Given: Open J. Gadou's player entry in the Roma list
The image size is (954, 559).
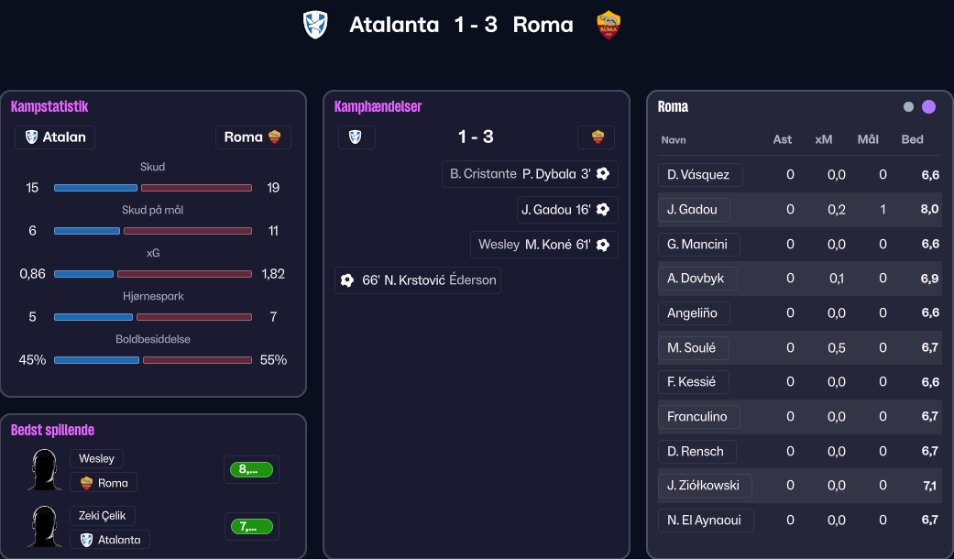Looking at the screenshot, I should point(693,210).
